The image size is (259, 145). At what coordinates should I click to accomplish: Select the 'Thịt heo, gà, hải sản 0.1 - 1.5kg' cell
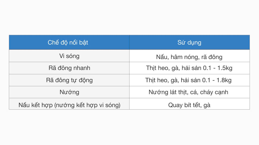(x=189, y=68)
